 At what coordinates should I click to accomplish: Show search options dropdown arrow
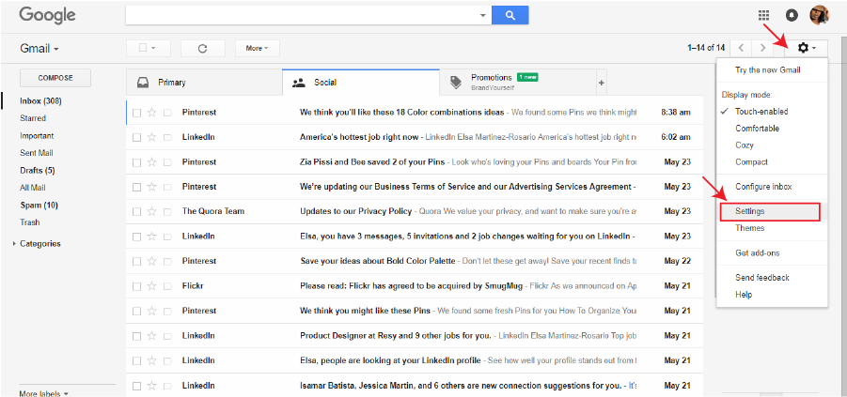(x=483, y=15)
